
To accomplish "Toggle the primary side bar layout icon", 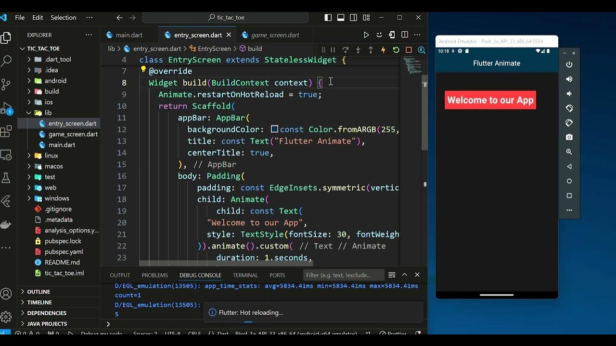I will pyautogui.click(x=328, y=17).
